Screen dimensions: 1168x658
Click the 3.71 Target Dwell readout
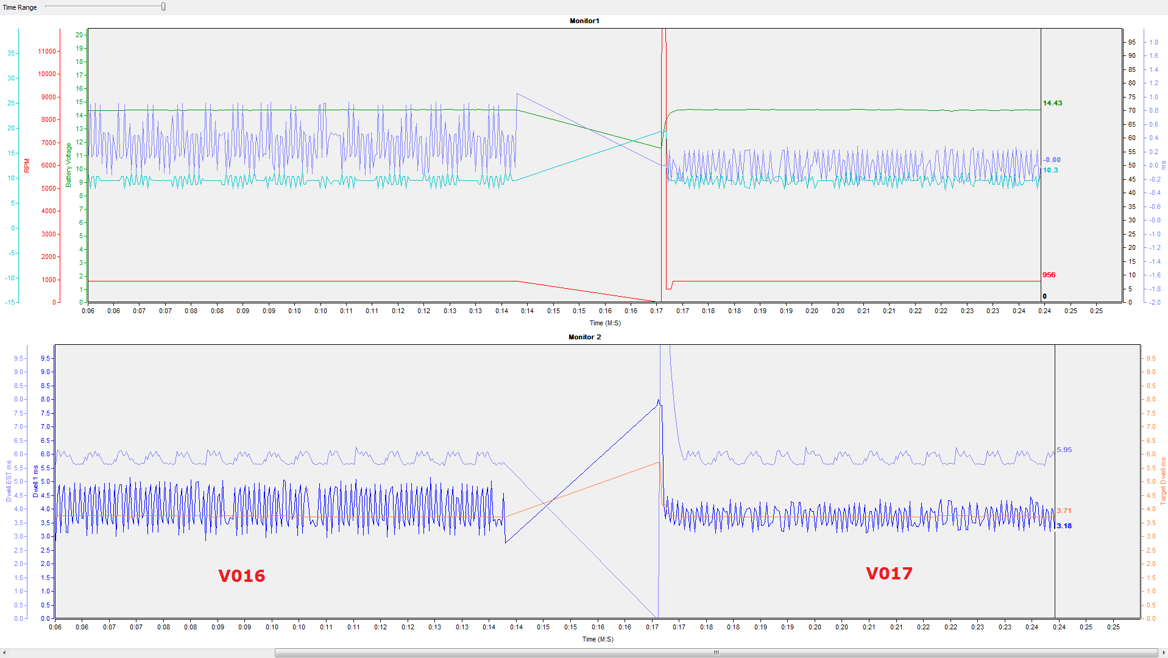point(1064,511)
